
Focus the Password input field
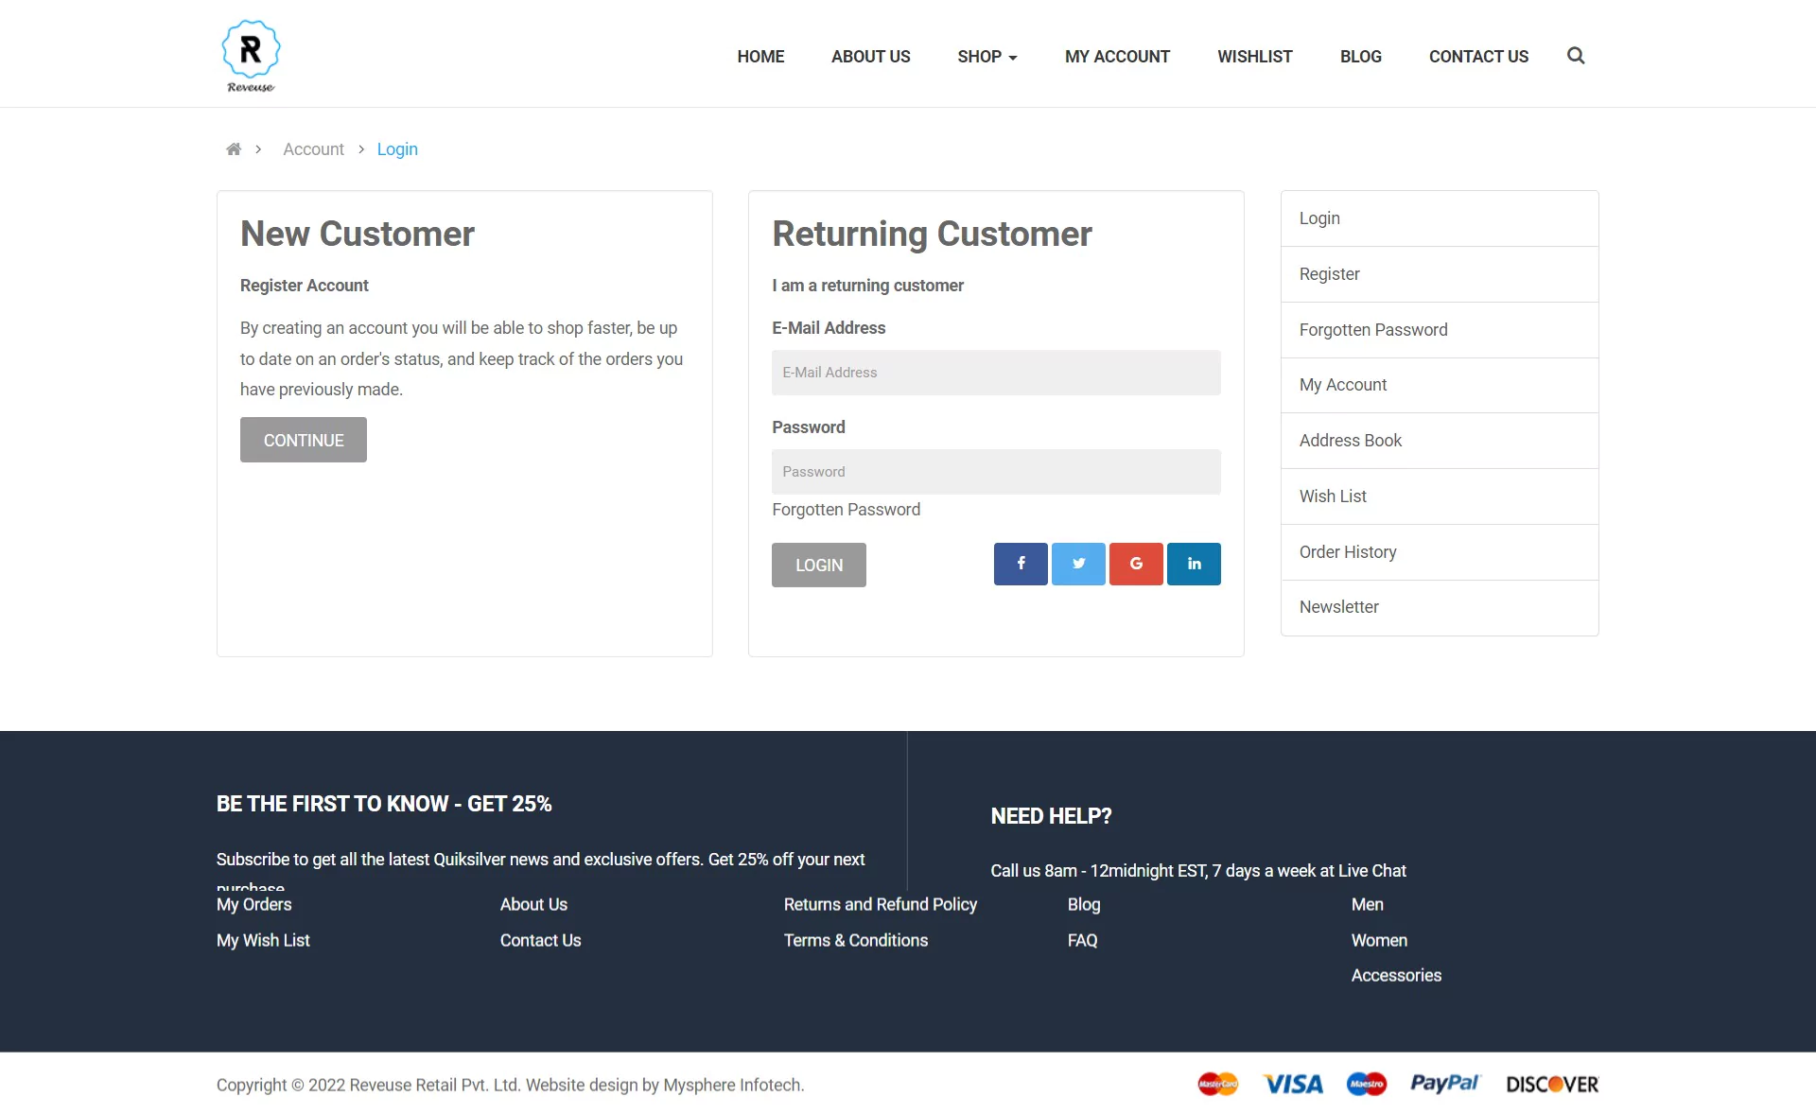click(996, 472)
